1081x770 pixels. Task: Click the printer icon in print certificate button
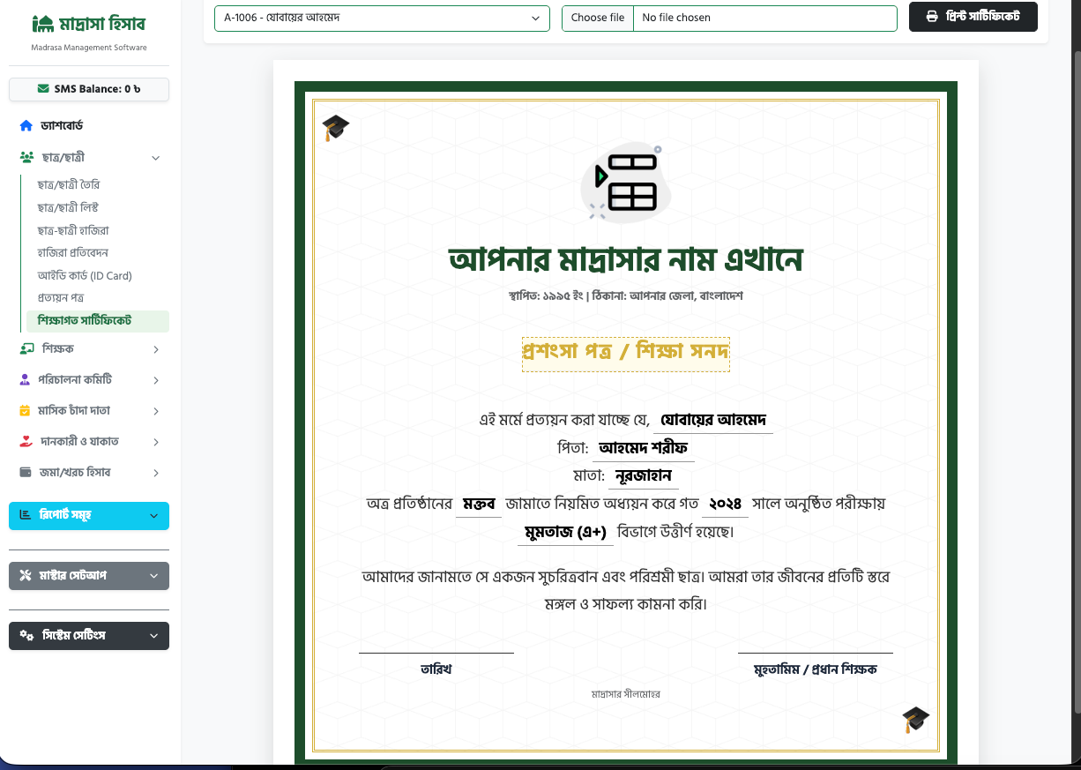932,17
